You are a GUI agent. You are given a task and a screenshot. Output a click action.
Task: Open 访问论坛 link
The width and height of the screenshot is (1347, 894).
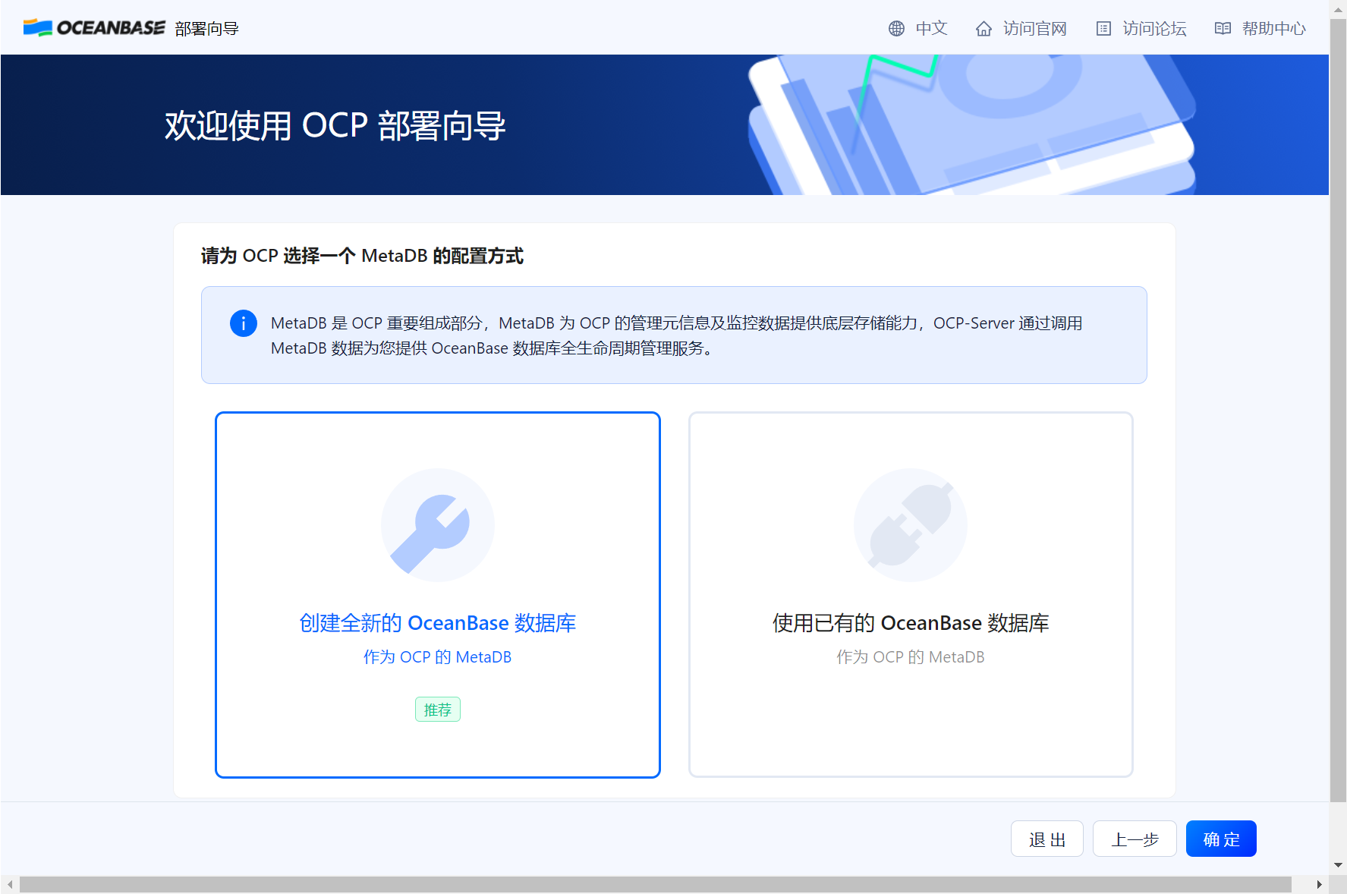[x=1154, y=29]
